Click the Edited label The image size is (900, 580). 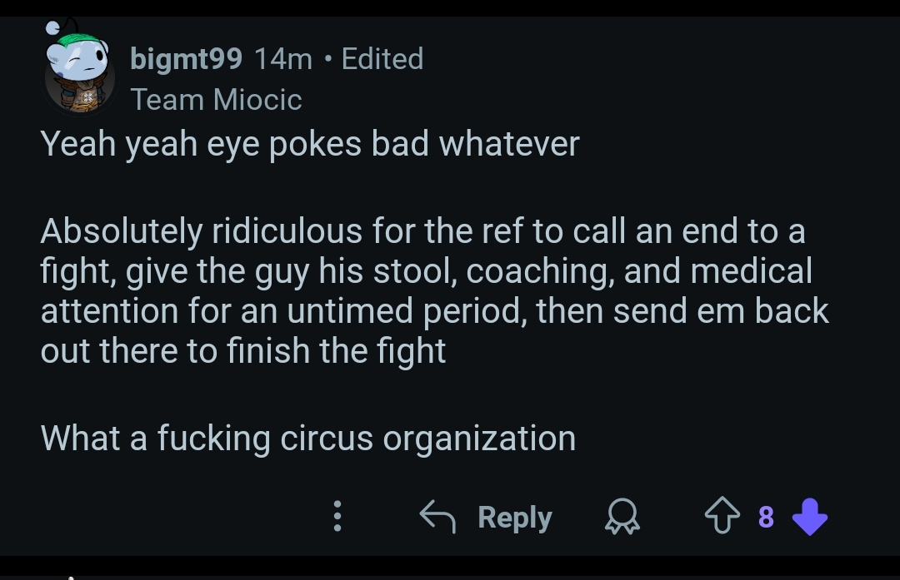click(382, 59)
